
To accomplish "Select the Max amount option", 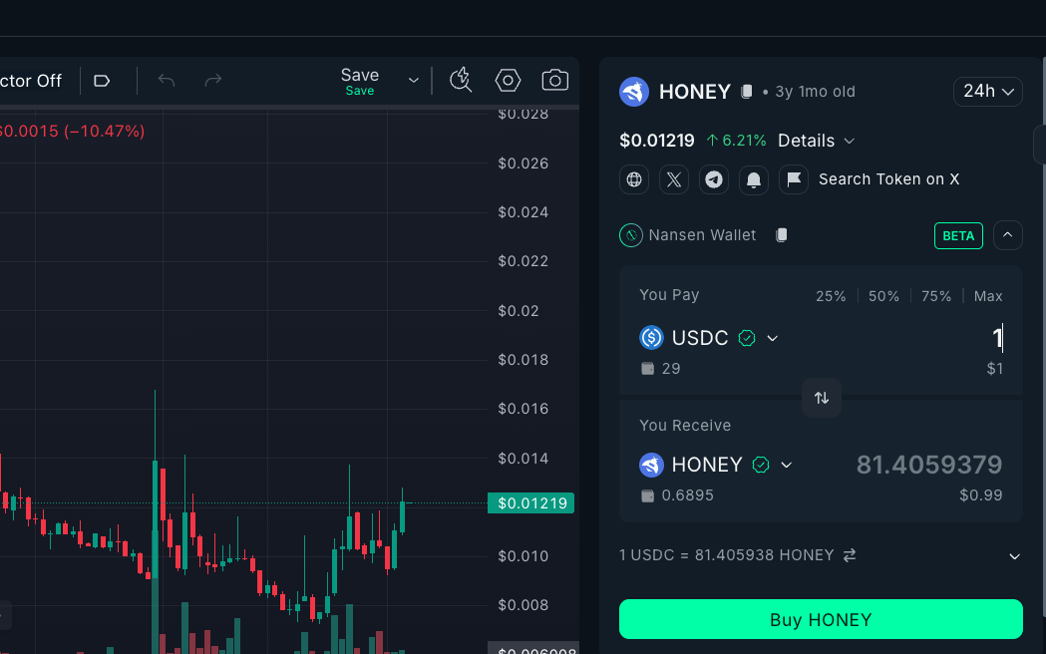I will pos(988,296).
